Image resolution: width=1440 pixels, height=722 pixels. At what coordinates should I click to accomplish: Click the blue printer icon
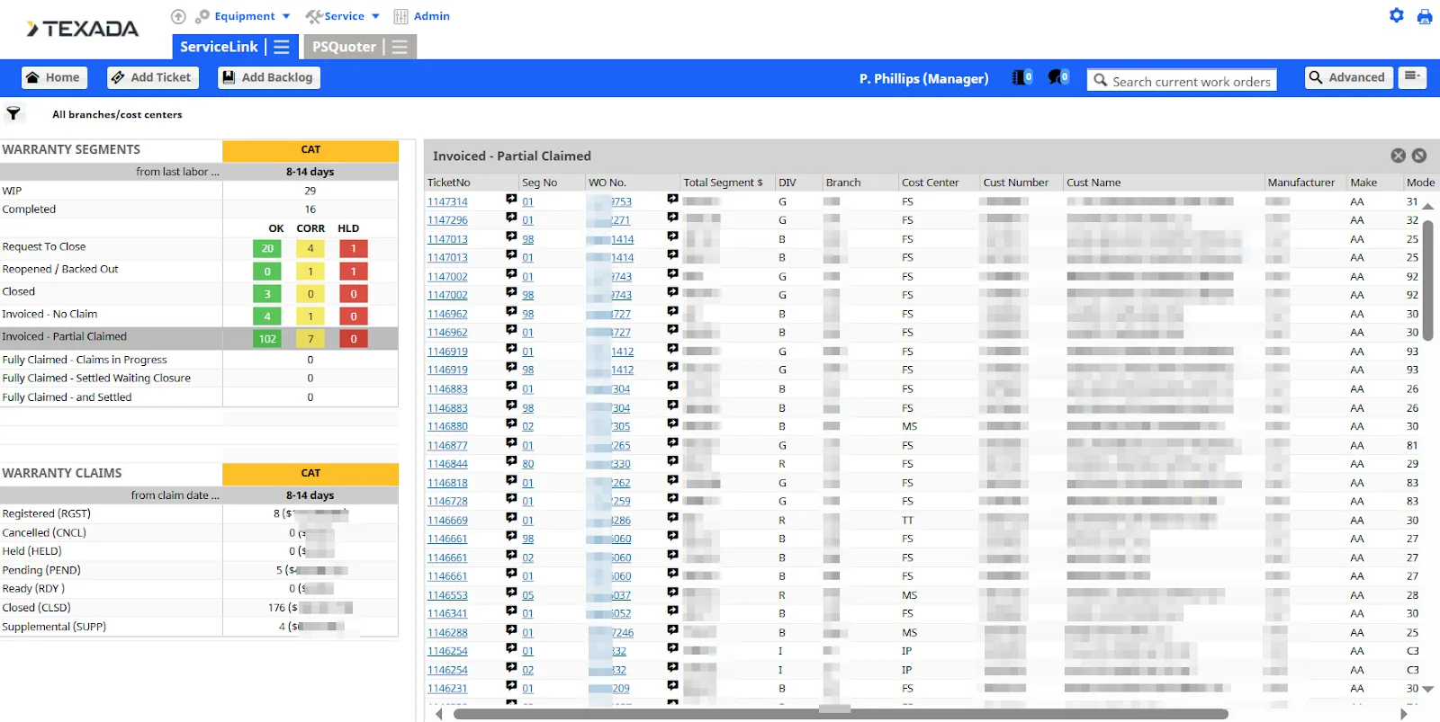click(1424, 16)
